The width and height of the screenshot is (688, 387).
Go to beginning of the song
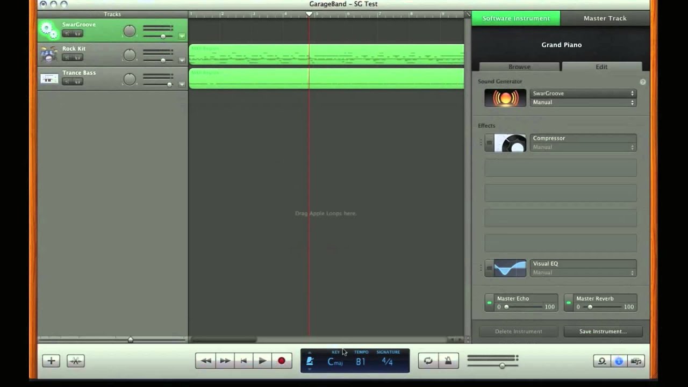pos(243,361)
